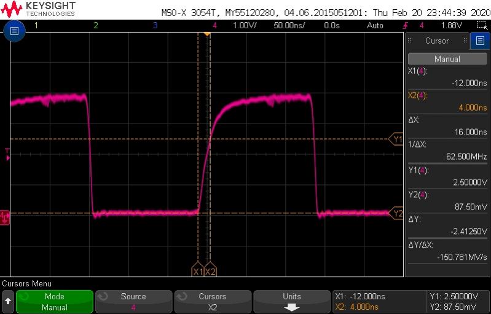491x314 pixels.
Task: Open the Cursors X2 softkey
Action: 212,302
